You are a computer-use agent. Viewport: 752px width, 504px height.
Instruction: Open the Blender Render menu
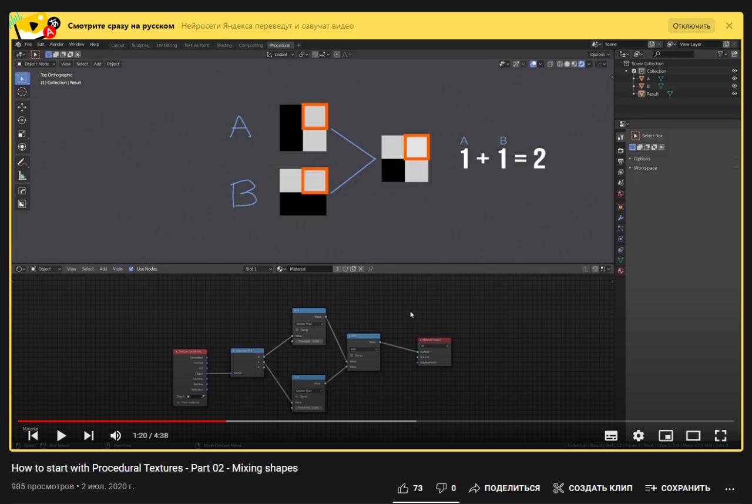57,45
